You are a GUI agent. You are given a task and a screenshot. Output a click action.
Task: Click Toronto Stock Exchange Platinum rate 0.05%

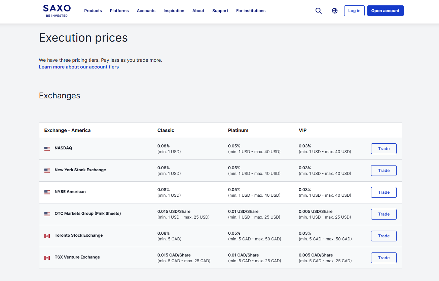coord(234,233)
